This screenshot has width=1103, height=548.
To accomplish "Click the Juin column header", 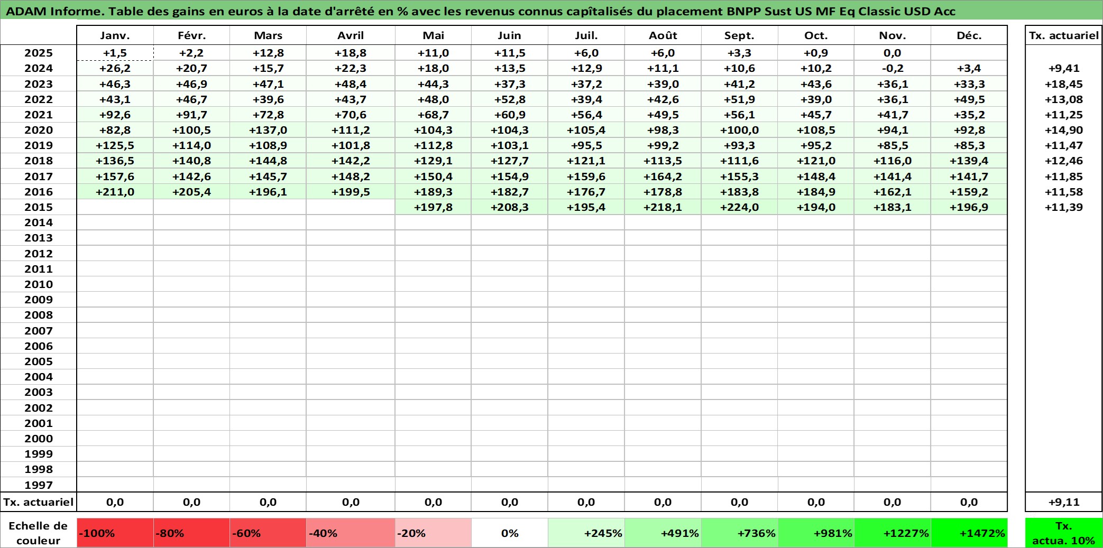I will 510,35.
